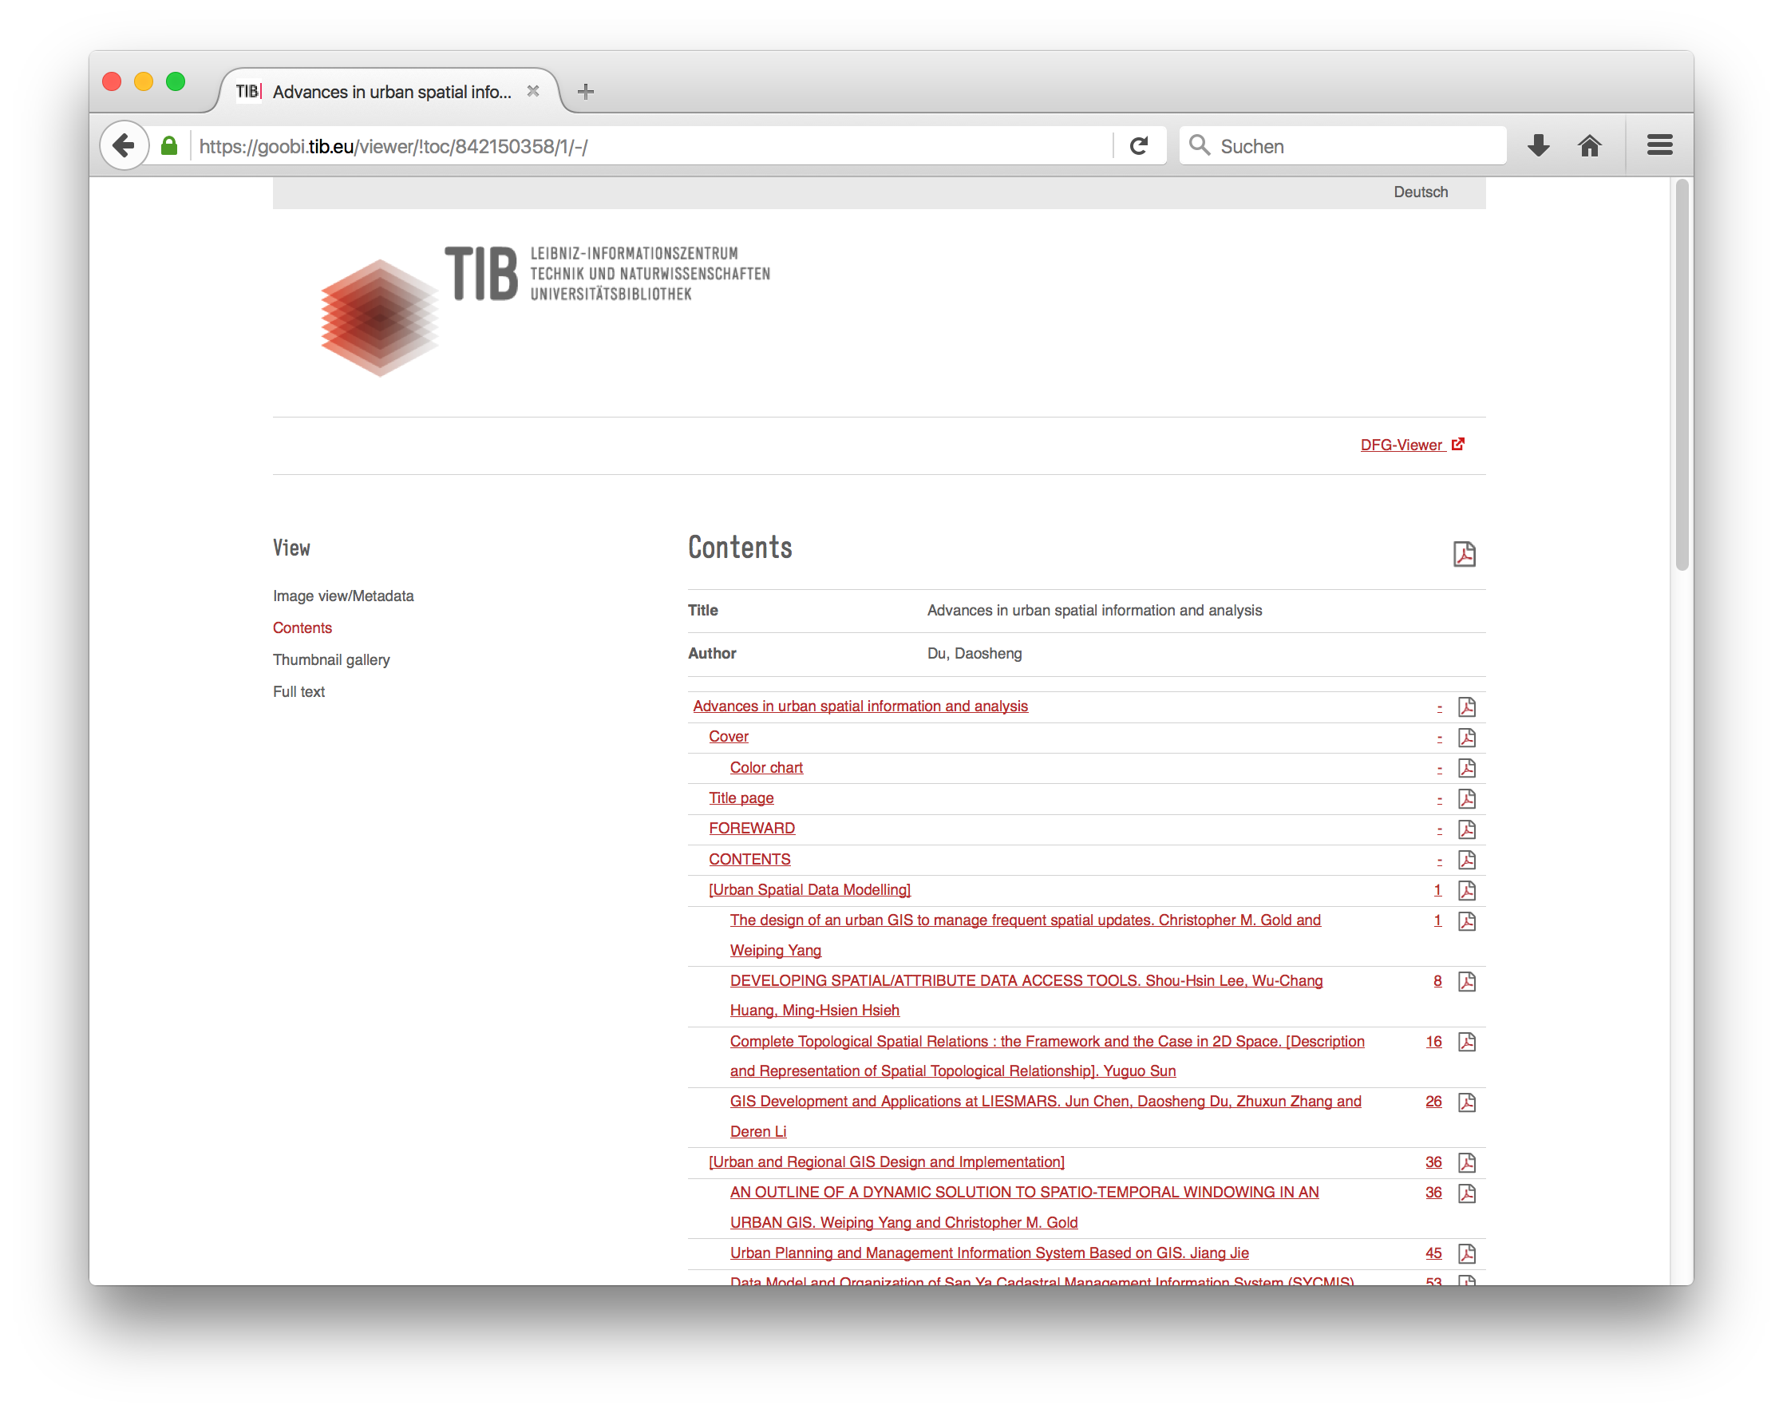Open the CONTENTS table-of-contents entry
The image size is (1783, 1413).
point(749,859)
